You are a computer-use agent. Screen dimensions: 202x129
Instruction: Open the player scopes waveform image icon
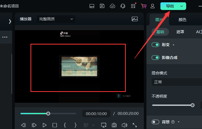coord(135,19)
